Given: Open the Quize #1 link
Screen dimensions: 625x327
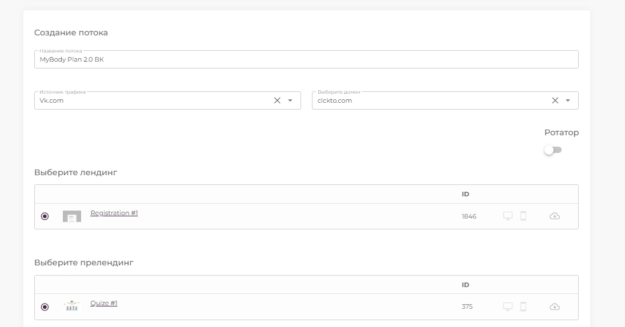Looking at the screenshot, I should click(103, 303).
